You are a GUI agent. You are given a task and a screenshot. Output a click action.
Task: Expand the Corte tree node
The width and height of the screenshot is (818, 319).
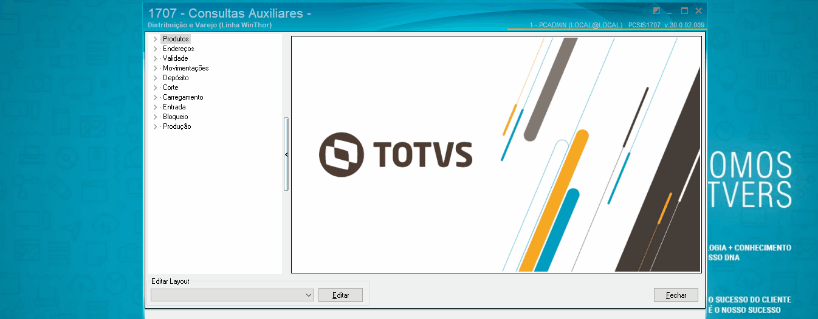tap(156, 87)
